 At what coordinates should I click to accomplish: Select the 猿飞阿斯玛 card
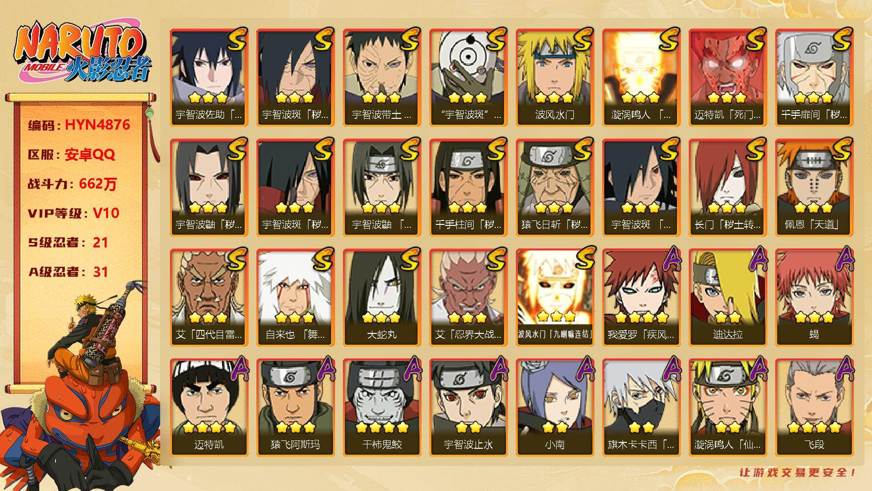(295, 408)
